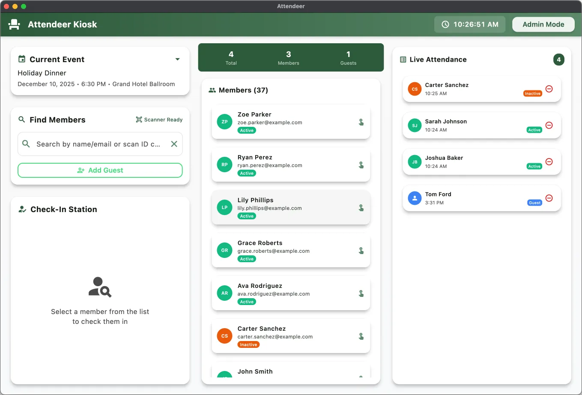
Task: Expand the Current Event dropdown arrow
Action: point(177,60)
